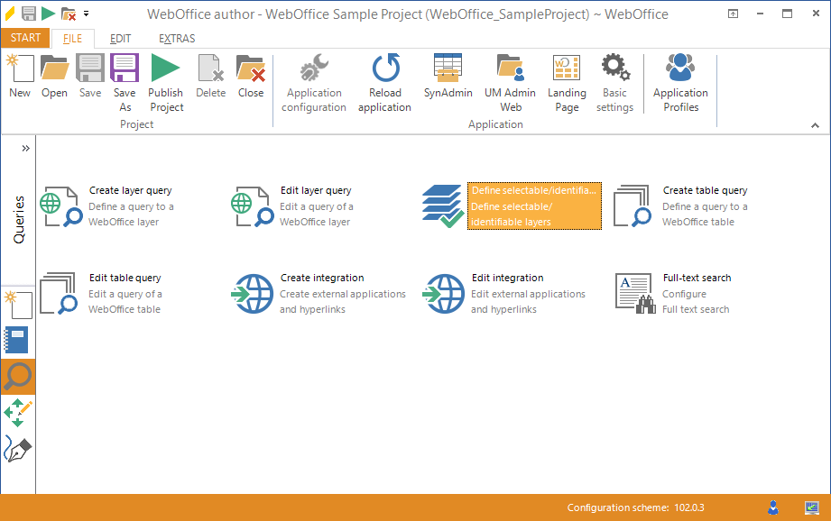Open the UM Admin Web tool

[x=510, y=81]
